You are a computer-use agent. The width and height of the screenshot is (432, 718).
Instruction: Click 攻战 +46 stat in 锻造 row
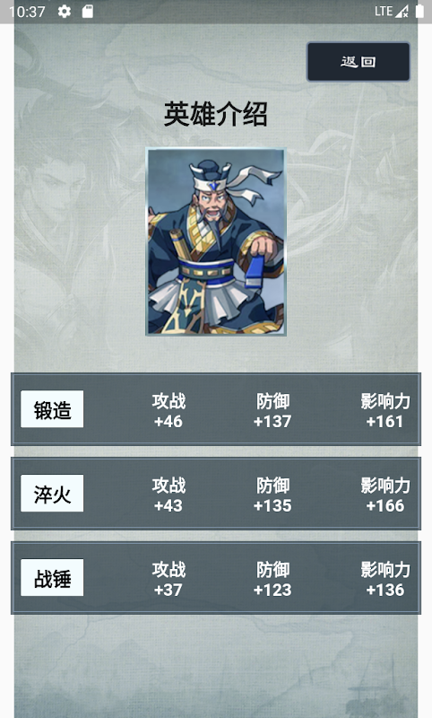click(x=168, y=411)
